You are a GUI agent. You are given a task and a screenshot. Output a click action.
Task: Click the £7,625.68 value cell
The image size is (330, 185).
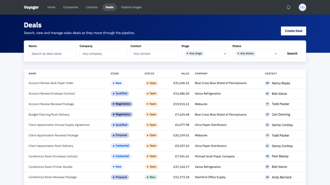[x=182, y=115]
